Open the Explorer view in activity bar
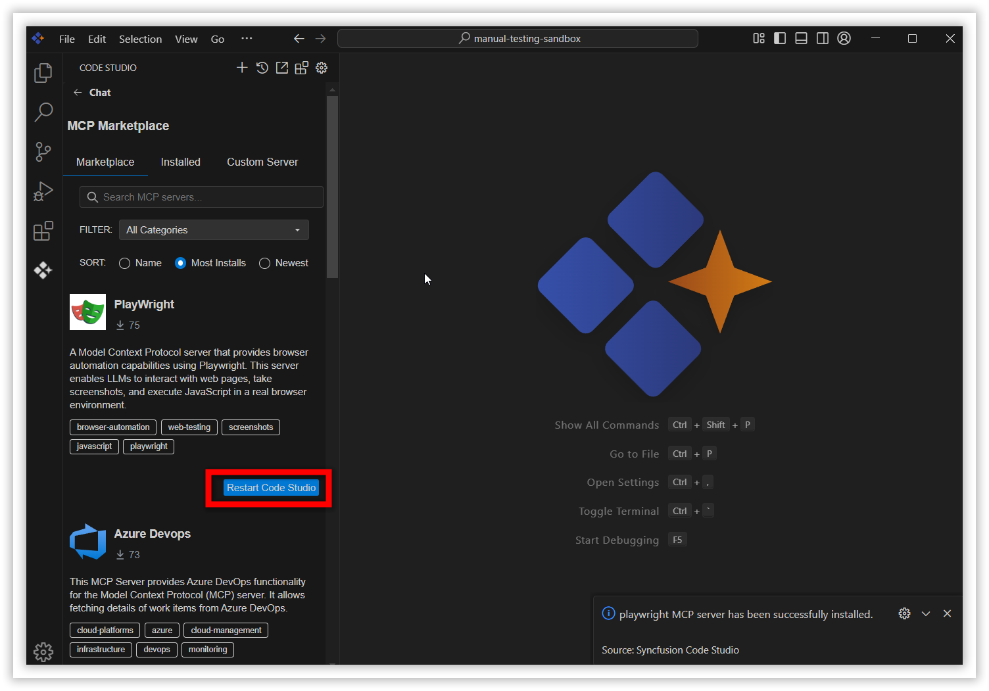 pos(43,72)
